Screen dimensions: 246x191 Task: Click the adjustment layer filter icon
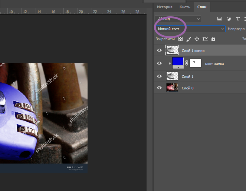(x=229, y=19)
